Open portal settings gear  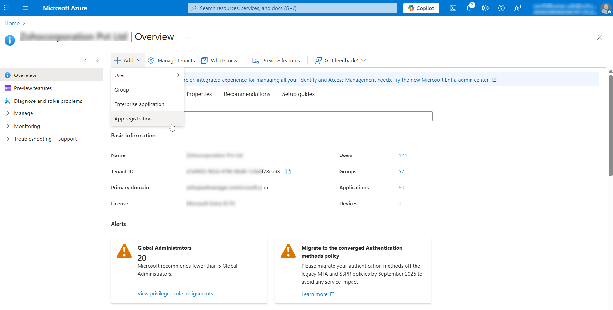485,8
